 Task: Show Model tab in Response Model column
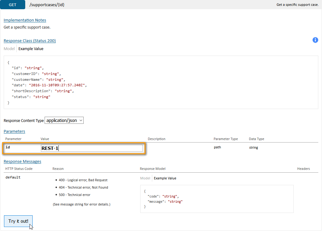coord(145,178)
